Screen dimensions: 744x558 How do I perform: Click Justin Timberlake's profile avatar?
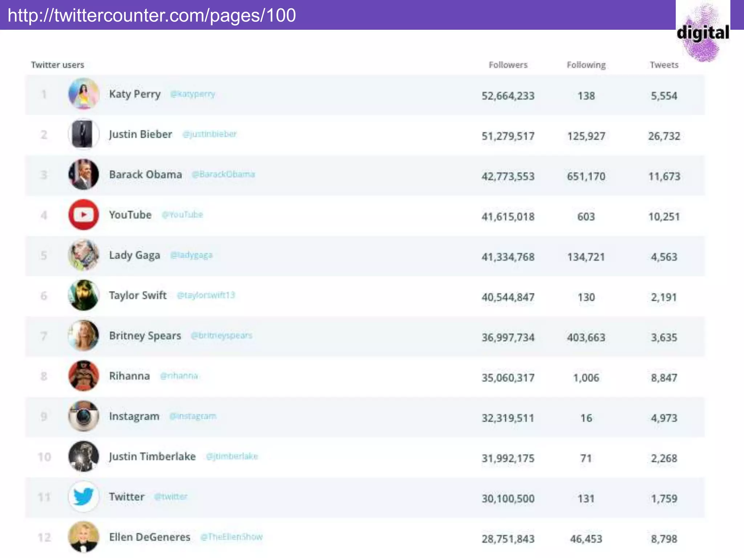point(84,457)
